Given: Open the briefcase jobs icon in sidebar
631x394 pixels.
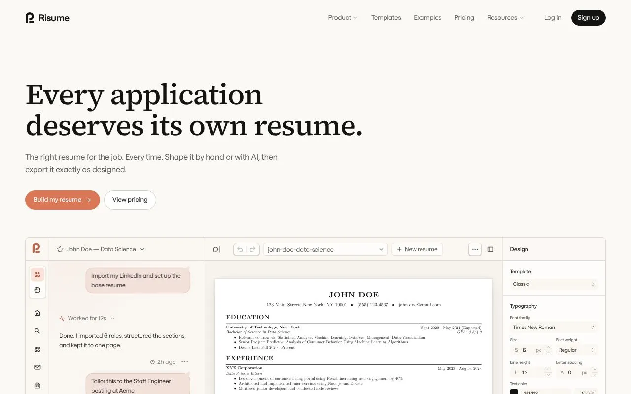Looking at the screenshot, I should (x=37, y=385).
